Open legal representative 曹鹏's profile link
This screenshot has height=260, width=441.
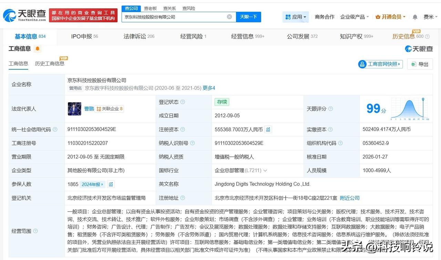coord(89,109)
